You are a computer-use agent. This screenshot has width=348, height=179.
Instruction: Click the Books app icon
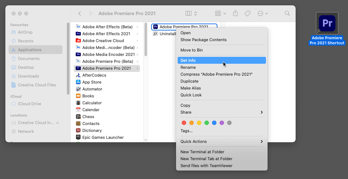click(78, 96)
